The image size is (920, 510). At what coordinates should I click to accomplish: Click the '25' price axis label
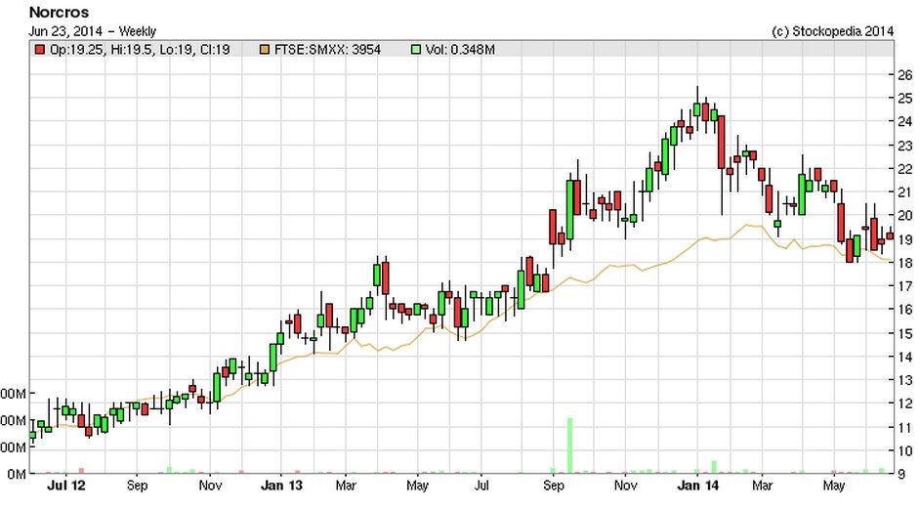(905, 98)
